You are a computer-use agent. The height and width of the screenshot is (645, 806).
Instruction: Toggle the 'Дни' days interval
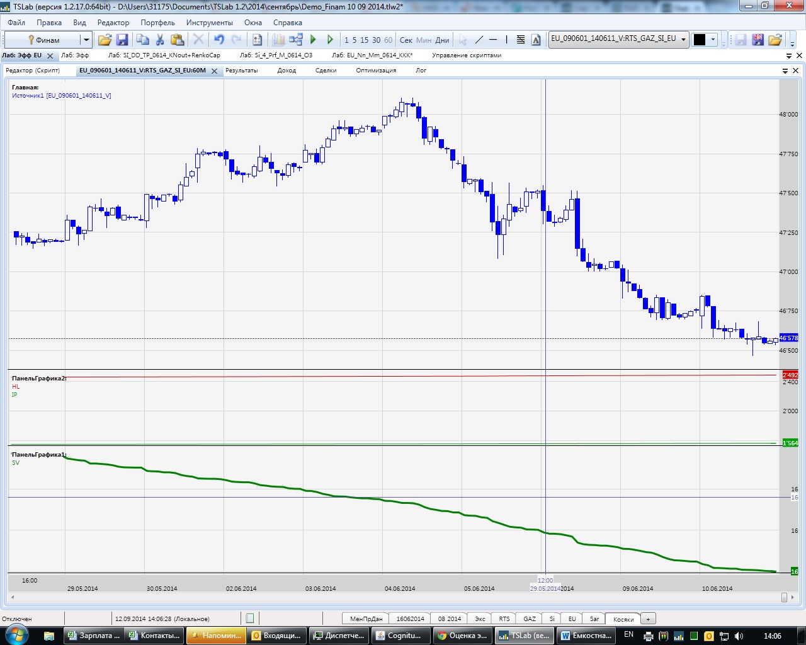[442, 40]
